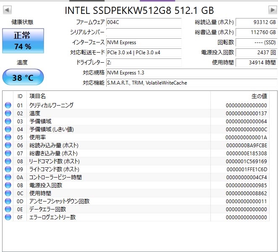Click status orb for 電源投入回数 attribute row

8,186
